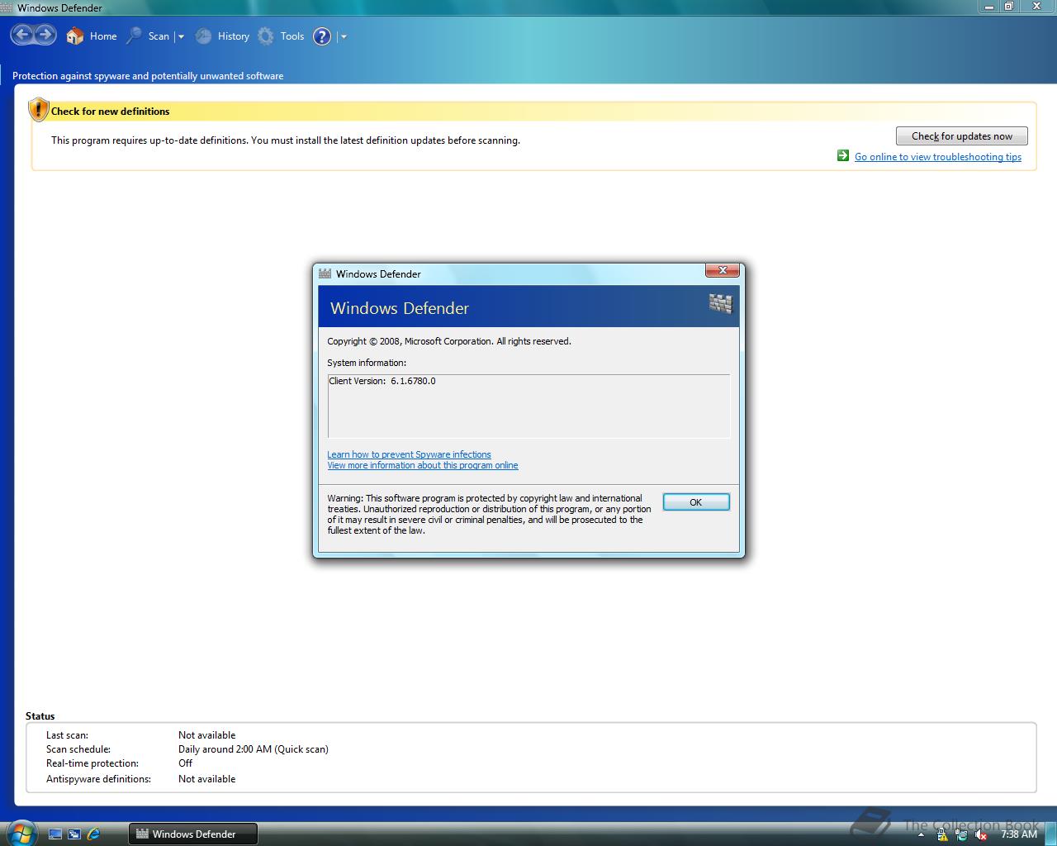Click OK in the Windows Defender dialog
The image size is (1057, 846).
tap(696, 502)
